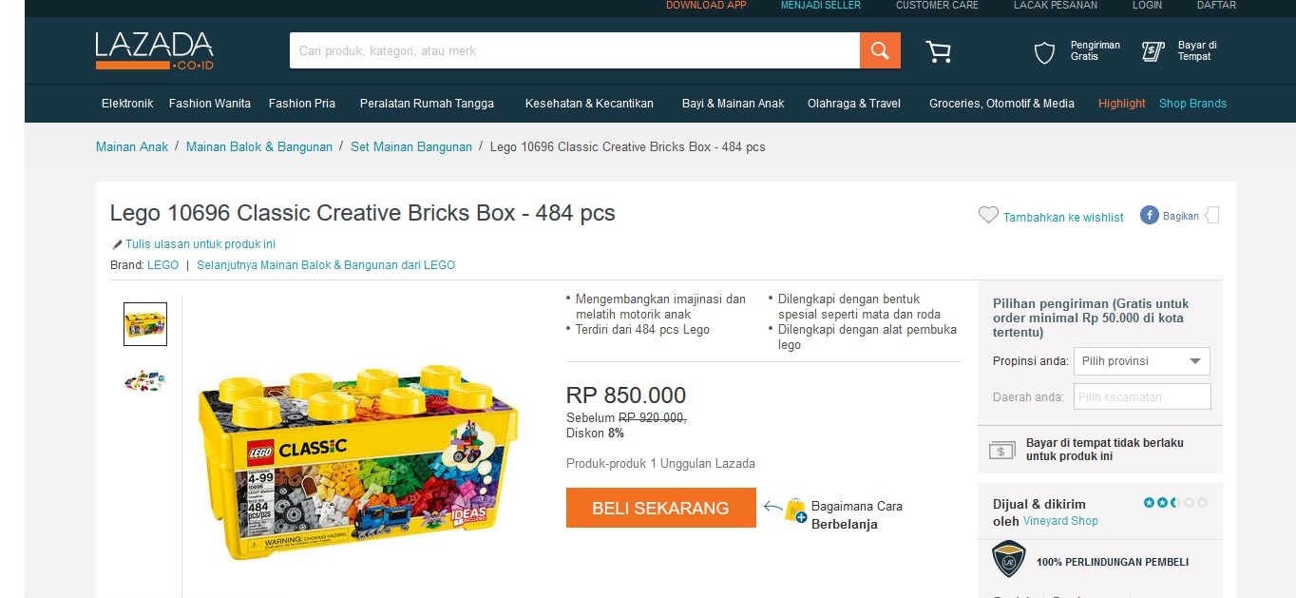This screenshot has height=598, width=1296.
Task: Open the Pilih provinsi dropdown
Action: (1141, 361)
